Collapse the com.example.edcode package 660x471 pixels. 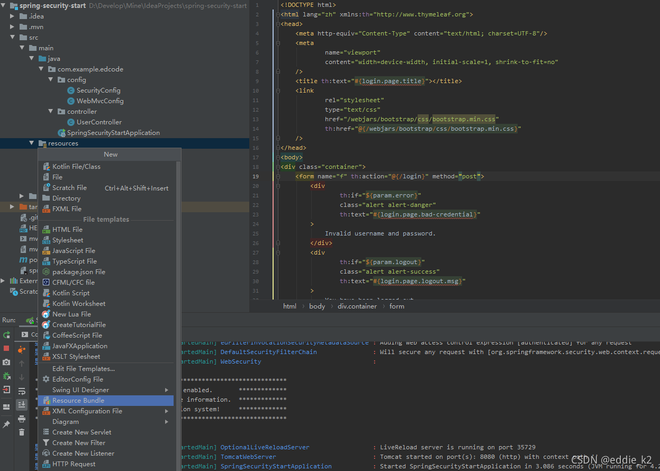click(x=41, y=69)
